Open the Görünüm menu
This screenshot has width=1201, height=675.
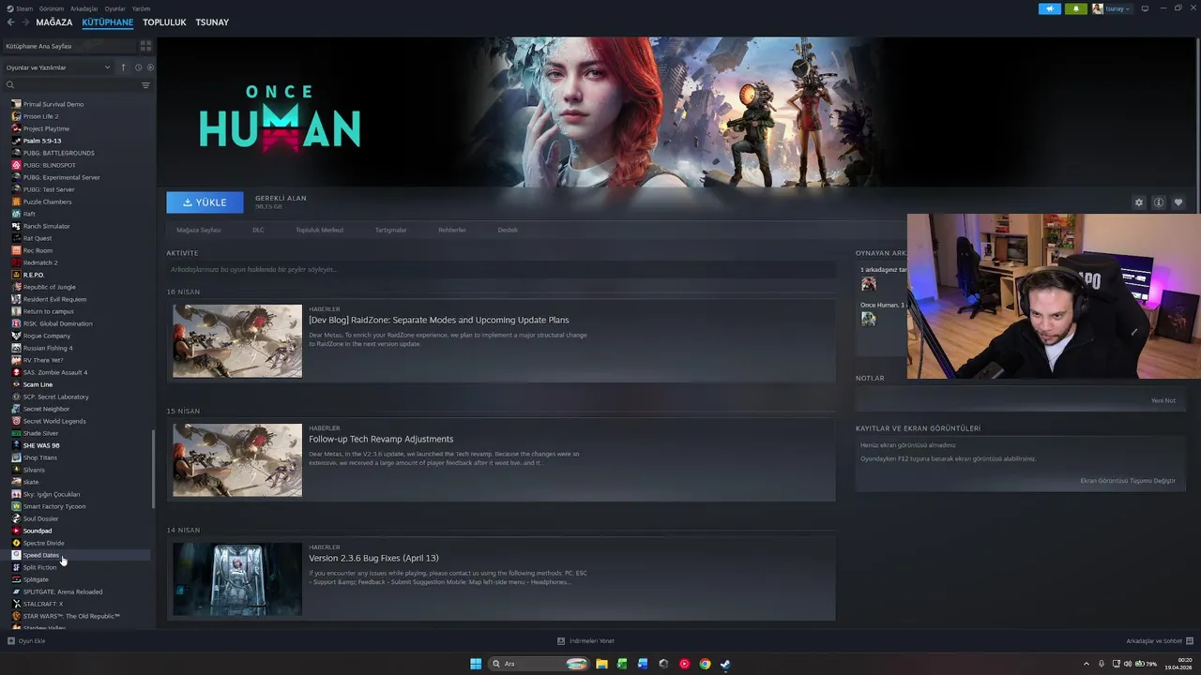click(x=53, y=8)
